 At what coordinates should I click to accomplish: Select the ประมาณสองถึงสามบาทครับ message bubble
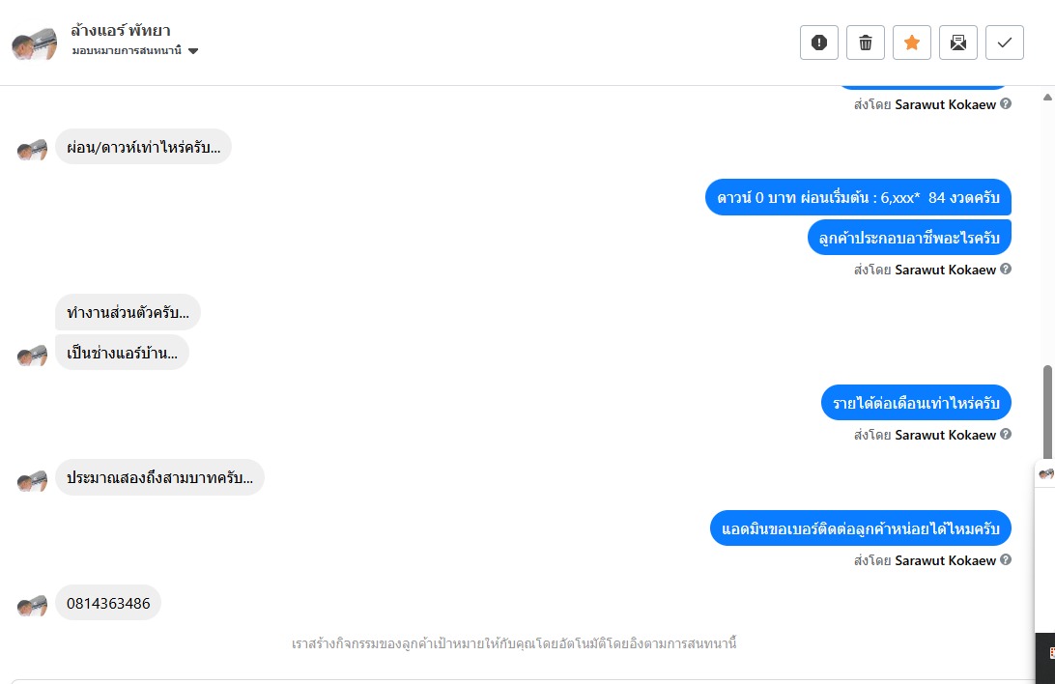(159, 477)
